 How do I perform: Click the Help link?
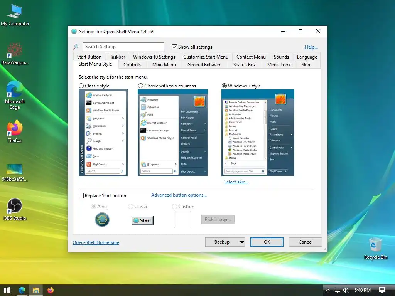pyautogui.click(x=311, y=47)
